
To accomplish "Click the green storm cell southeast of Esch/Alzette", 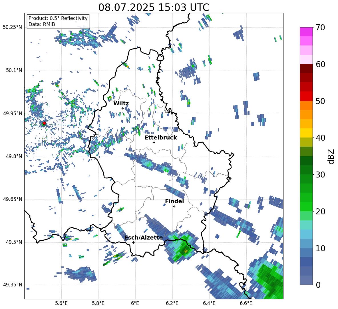I will (182, 247).
